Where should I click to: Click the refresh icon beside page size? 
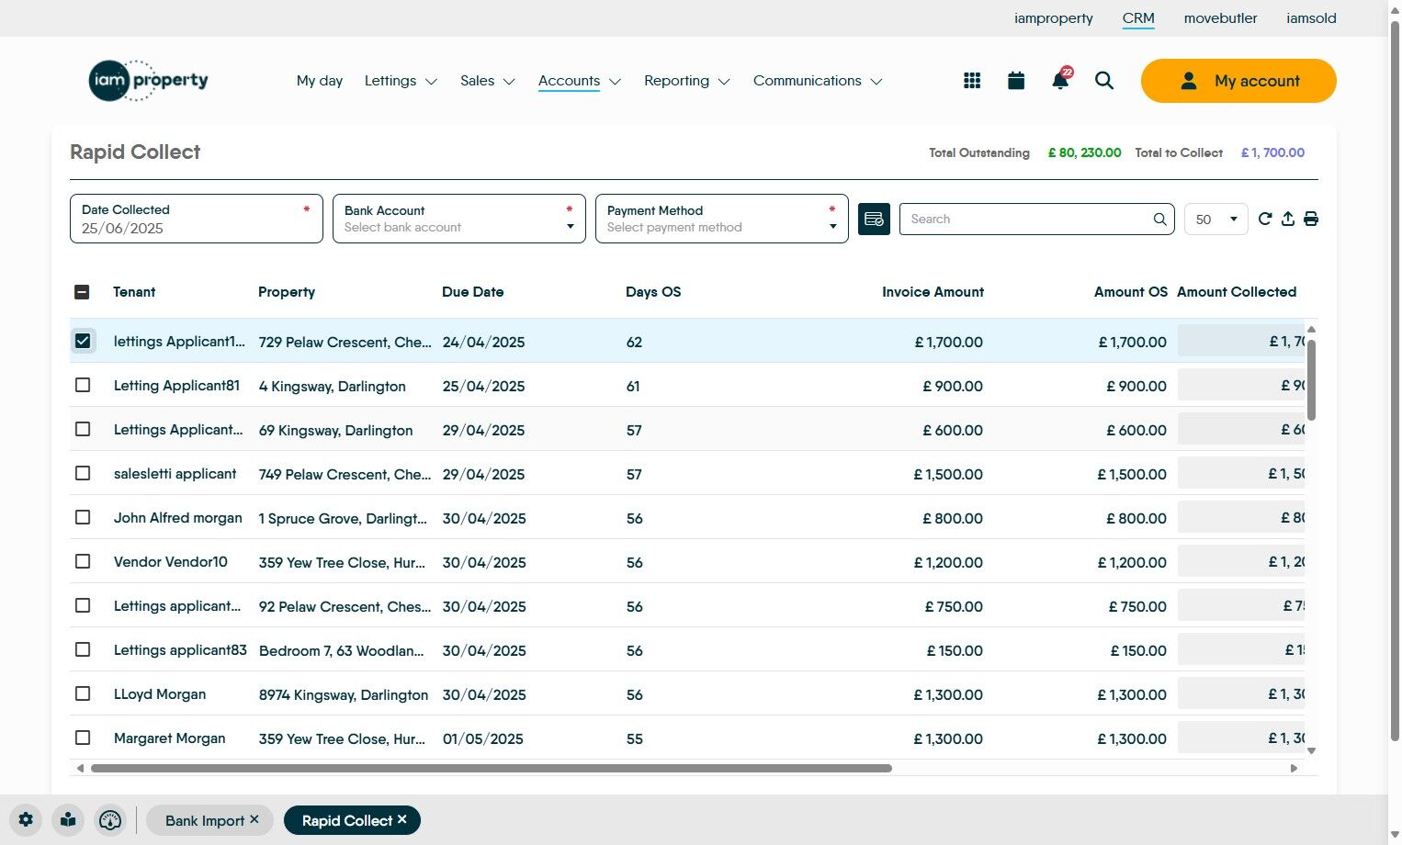(x=1265, y=219)
